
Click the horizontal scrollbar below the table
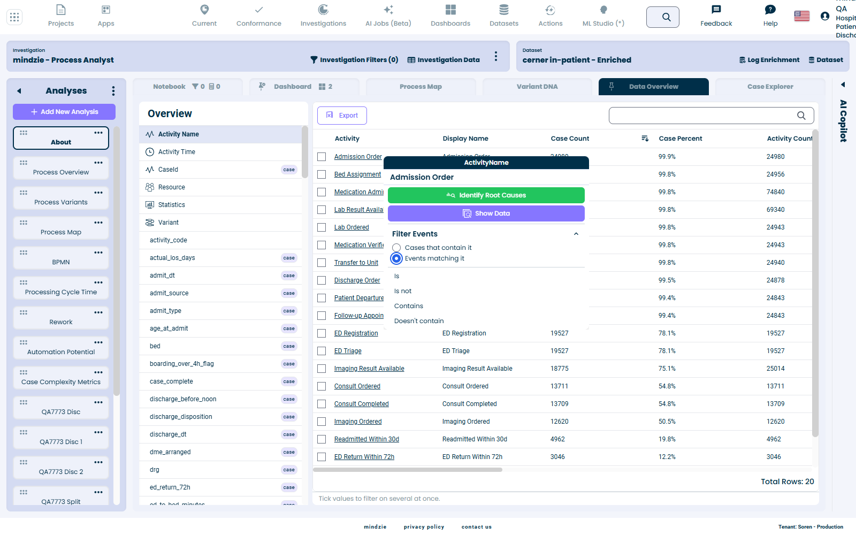[408, 470]
